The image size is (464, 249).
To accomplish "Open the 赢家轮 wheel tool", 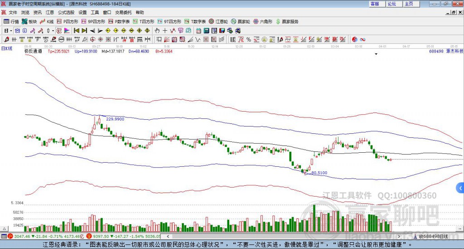I will [241, 22].
